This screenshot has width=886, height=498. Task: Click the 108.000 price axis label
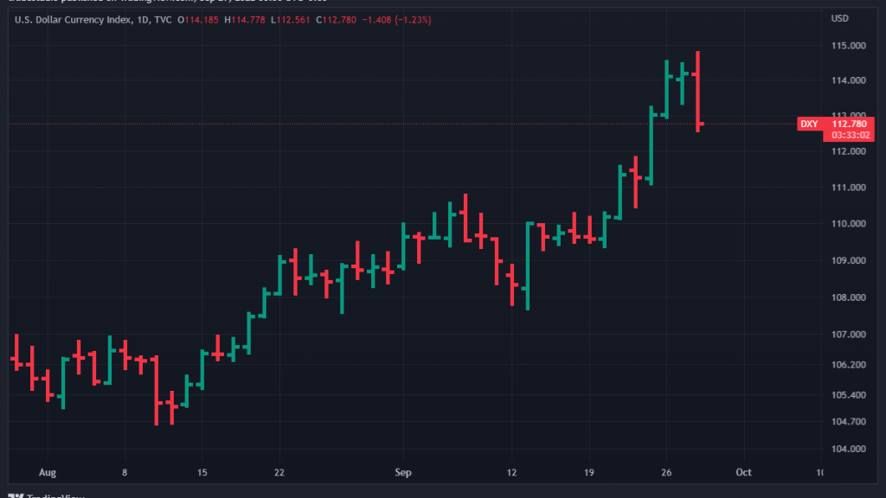pos(848,297)
